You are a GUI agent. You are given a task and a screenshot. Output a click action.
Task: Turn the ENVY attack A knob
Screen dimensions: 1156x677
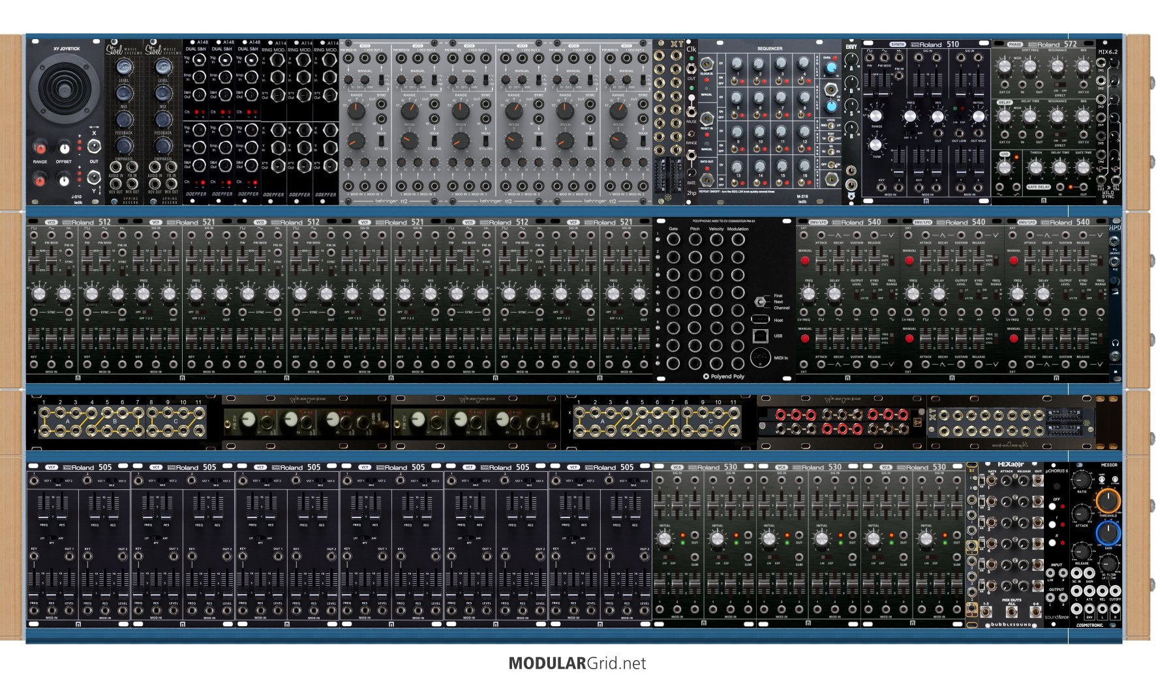pyautogui.click(x=851, y=61)
